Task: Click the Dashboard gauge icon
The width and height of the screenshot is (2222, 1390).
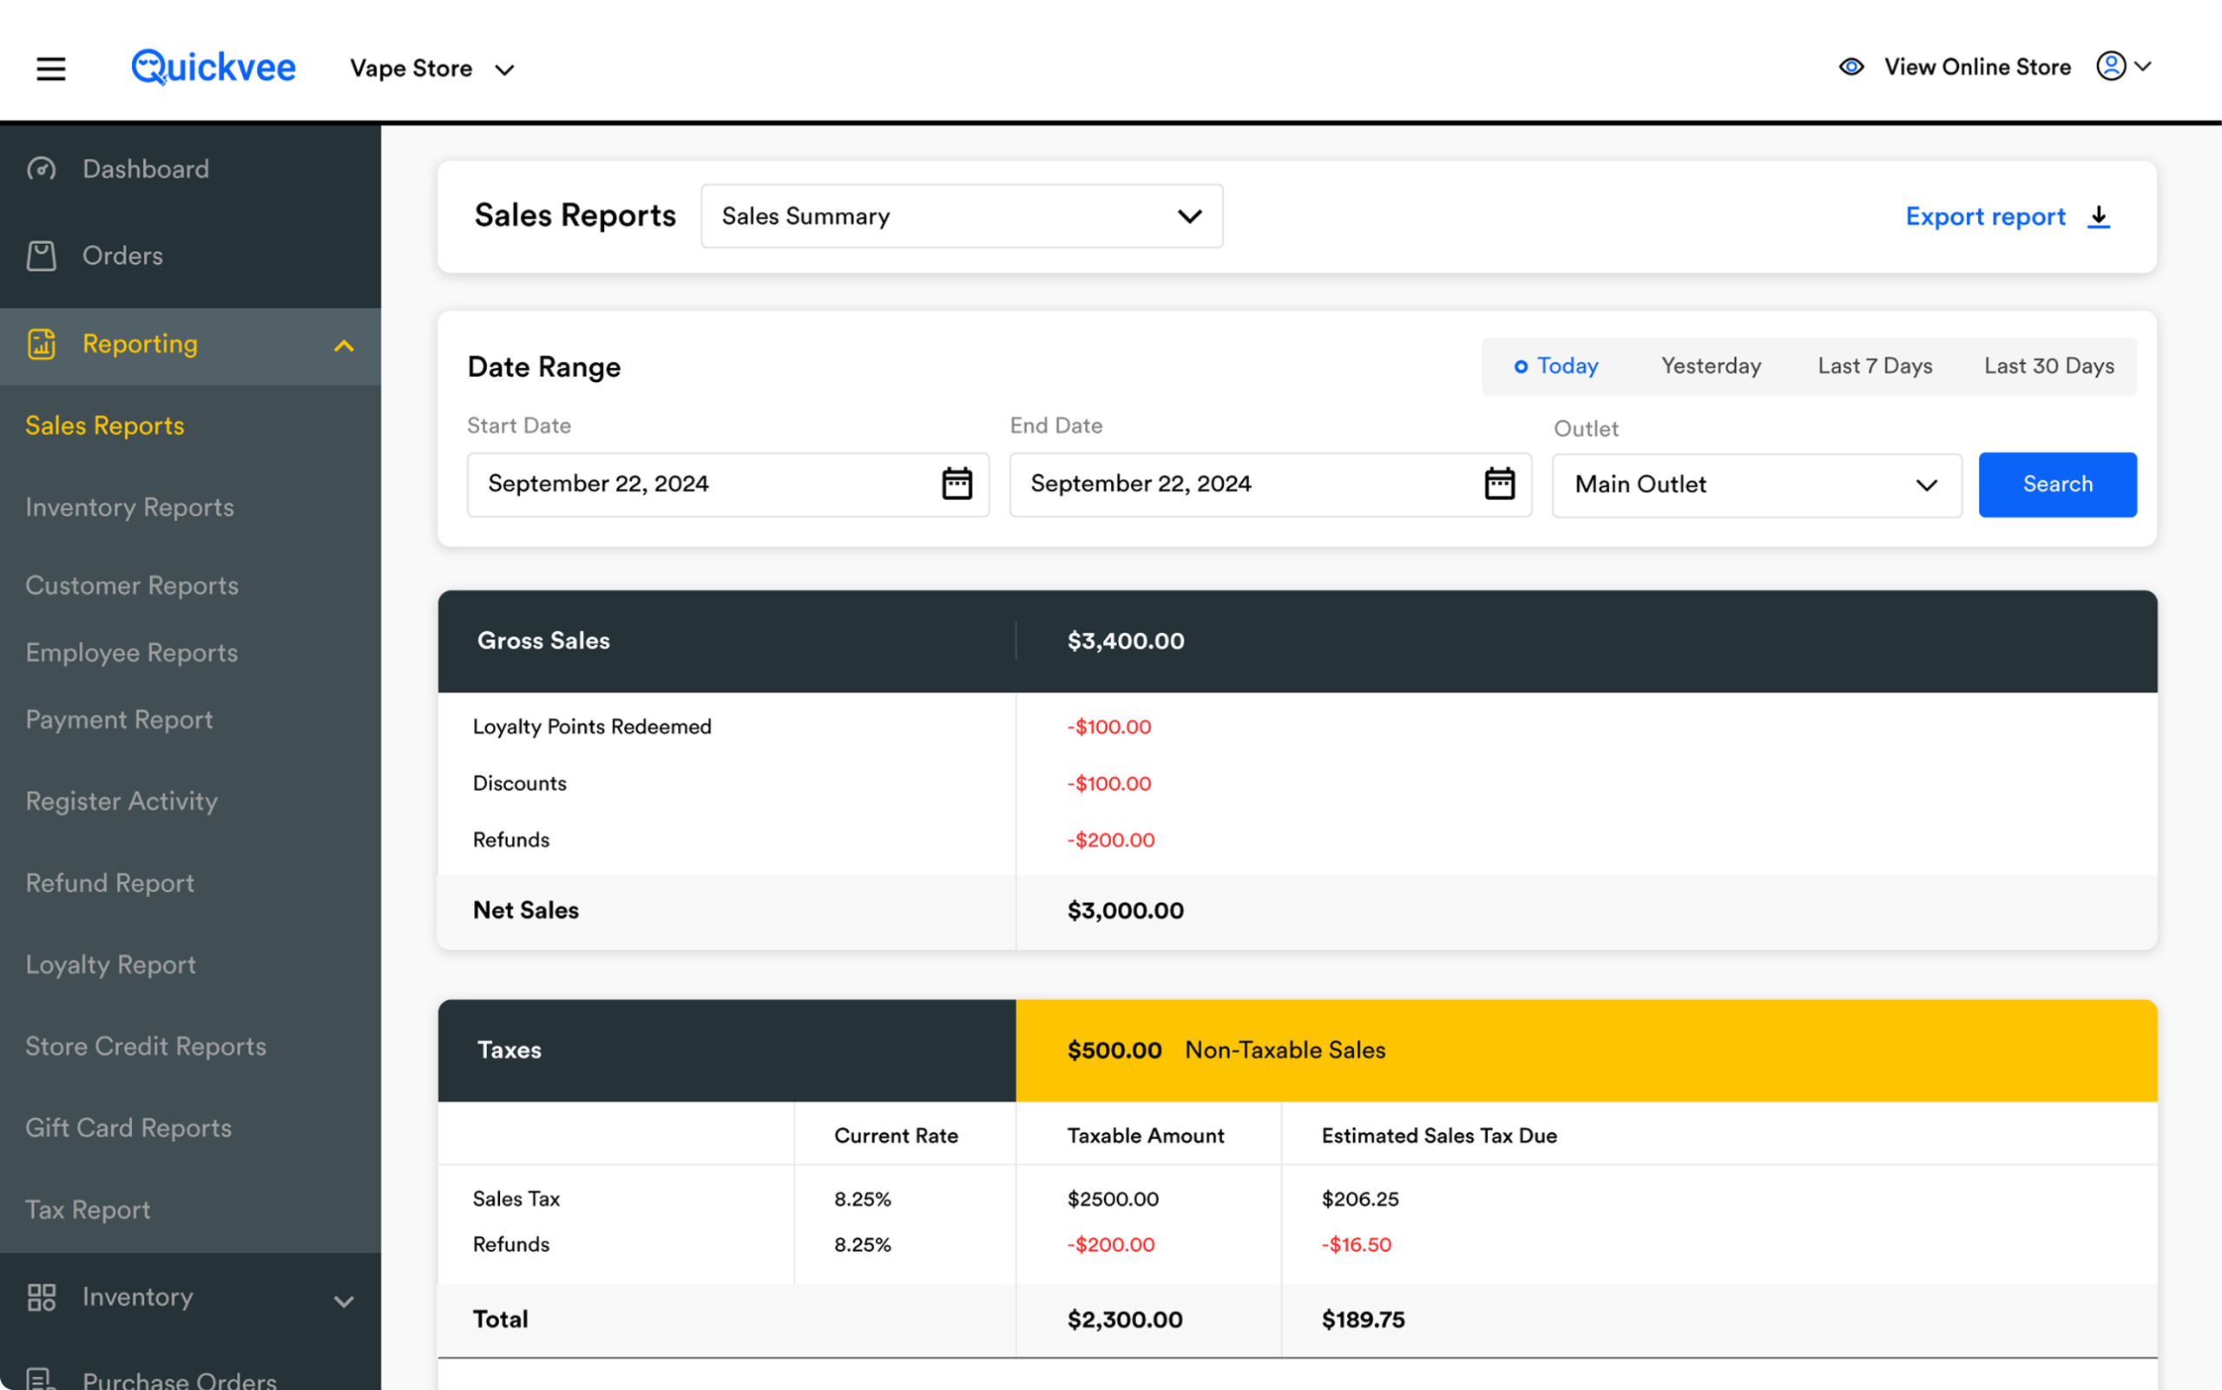Action: point(42,169)
